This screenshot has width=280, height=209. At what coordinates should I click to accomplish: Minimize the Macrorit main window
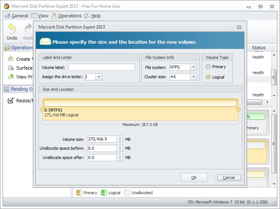pos(249,7)
